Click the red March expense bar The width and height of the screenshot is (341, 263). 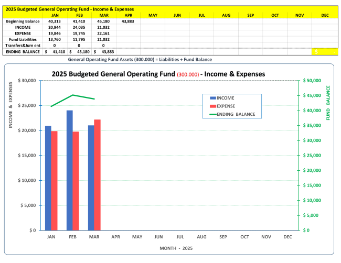point(97,174)
